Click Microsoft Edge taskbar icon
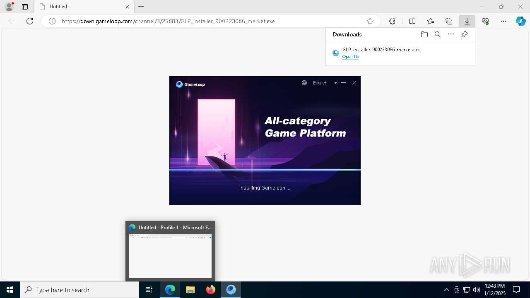Image resolution: width=530 pixels, height=298 pixels. (x=170, y=290)
